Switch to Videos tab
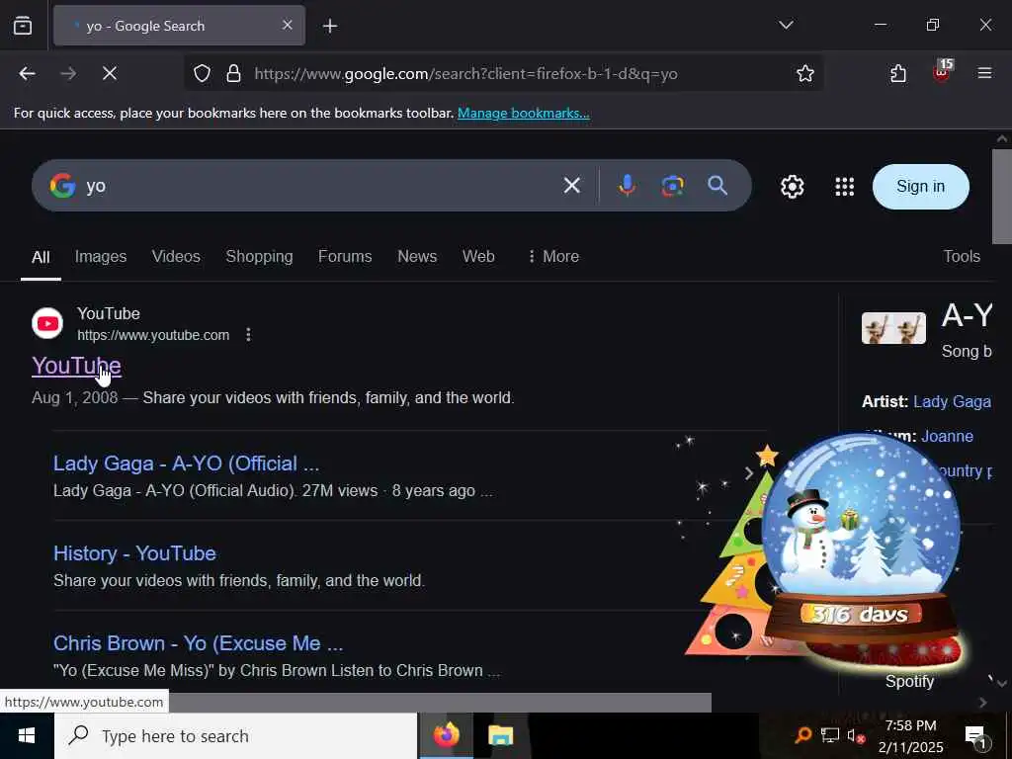This screenshot has width=1012, height=759. tap(176, 256)
